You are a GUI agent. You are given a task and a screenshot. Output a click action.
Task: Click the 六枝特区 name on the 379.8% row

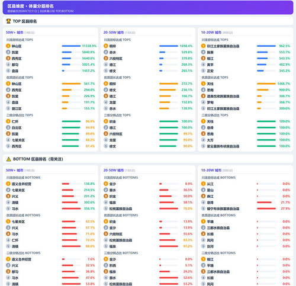click(x=116, y=59)
